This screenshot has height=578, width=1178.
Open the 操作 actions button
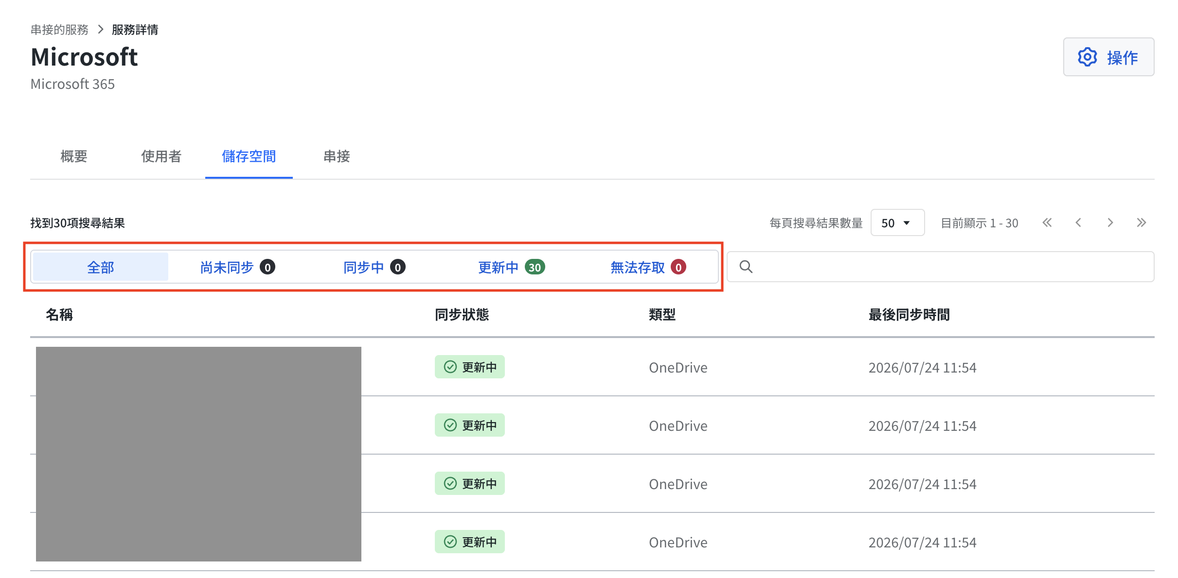pos(1108,57)
